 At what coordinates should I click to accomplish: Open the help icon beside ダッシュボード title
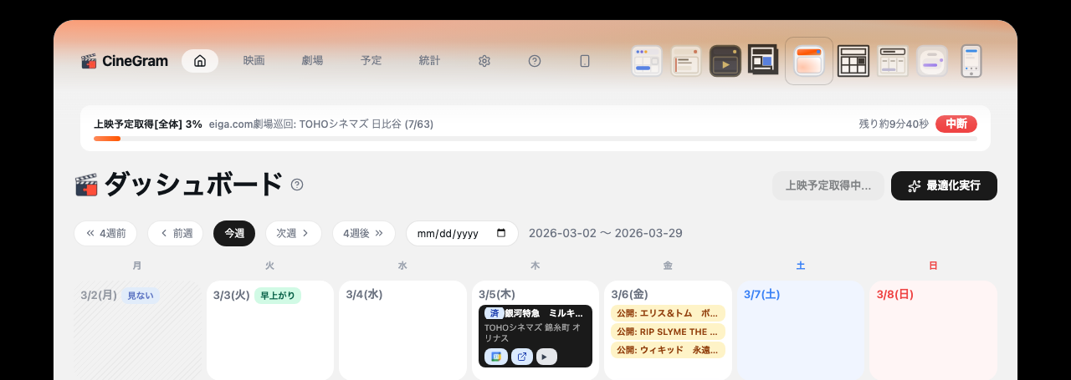[x=297, y=185]
